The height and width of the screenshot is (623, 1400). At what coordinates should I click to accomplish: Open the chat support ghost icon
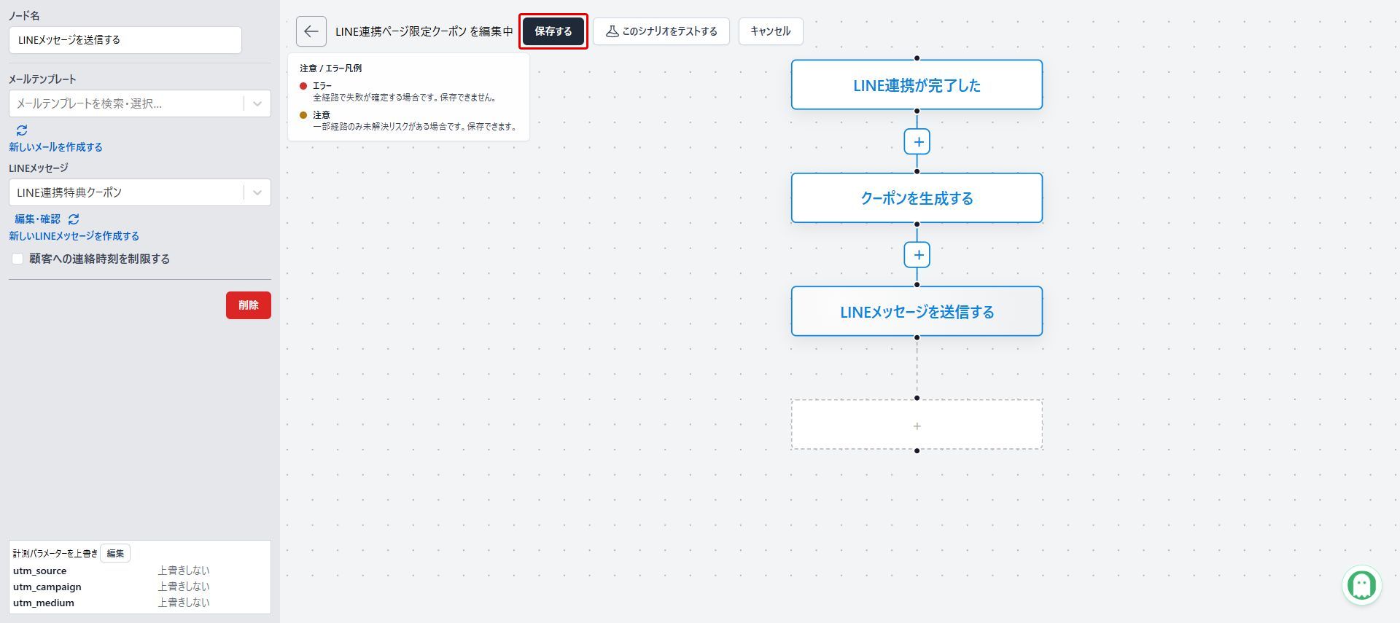1361,584
